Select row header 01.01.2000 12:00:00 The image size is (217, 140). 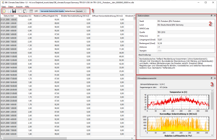point(9,60)
